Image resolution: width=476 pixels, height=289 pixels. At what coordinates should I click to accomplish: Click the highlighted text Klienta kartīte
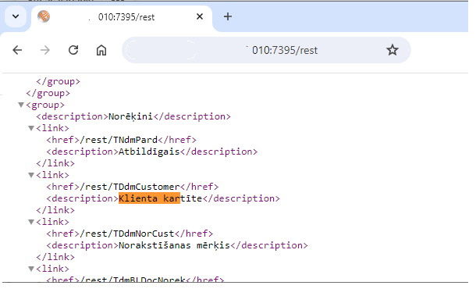coord(160,198)
